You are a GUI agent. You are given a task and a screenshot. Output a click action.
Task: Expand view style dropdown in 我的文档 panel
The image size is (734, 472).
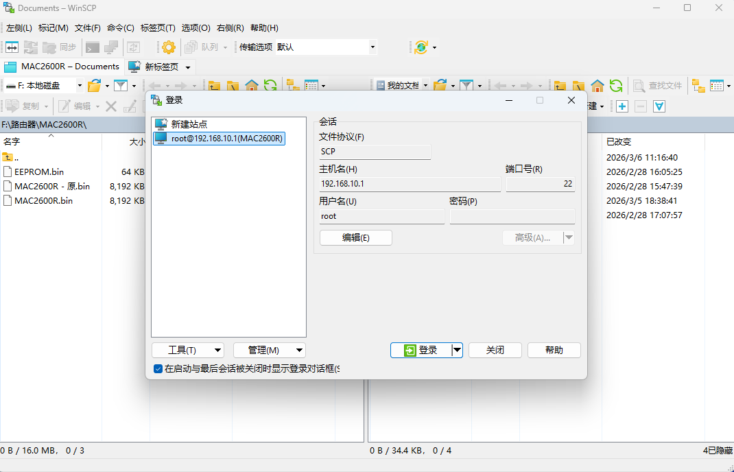click(729, 85)
